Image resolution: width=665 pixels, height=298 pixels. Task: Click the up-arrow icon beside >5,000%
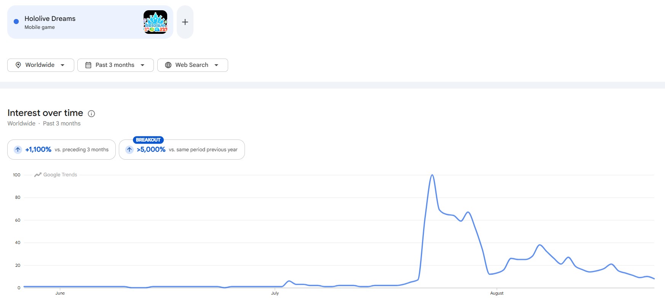129,149
